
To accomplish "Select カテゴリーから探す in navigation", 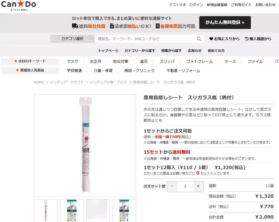I will [x=140, y=51].
